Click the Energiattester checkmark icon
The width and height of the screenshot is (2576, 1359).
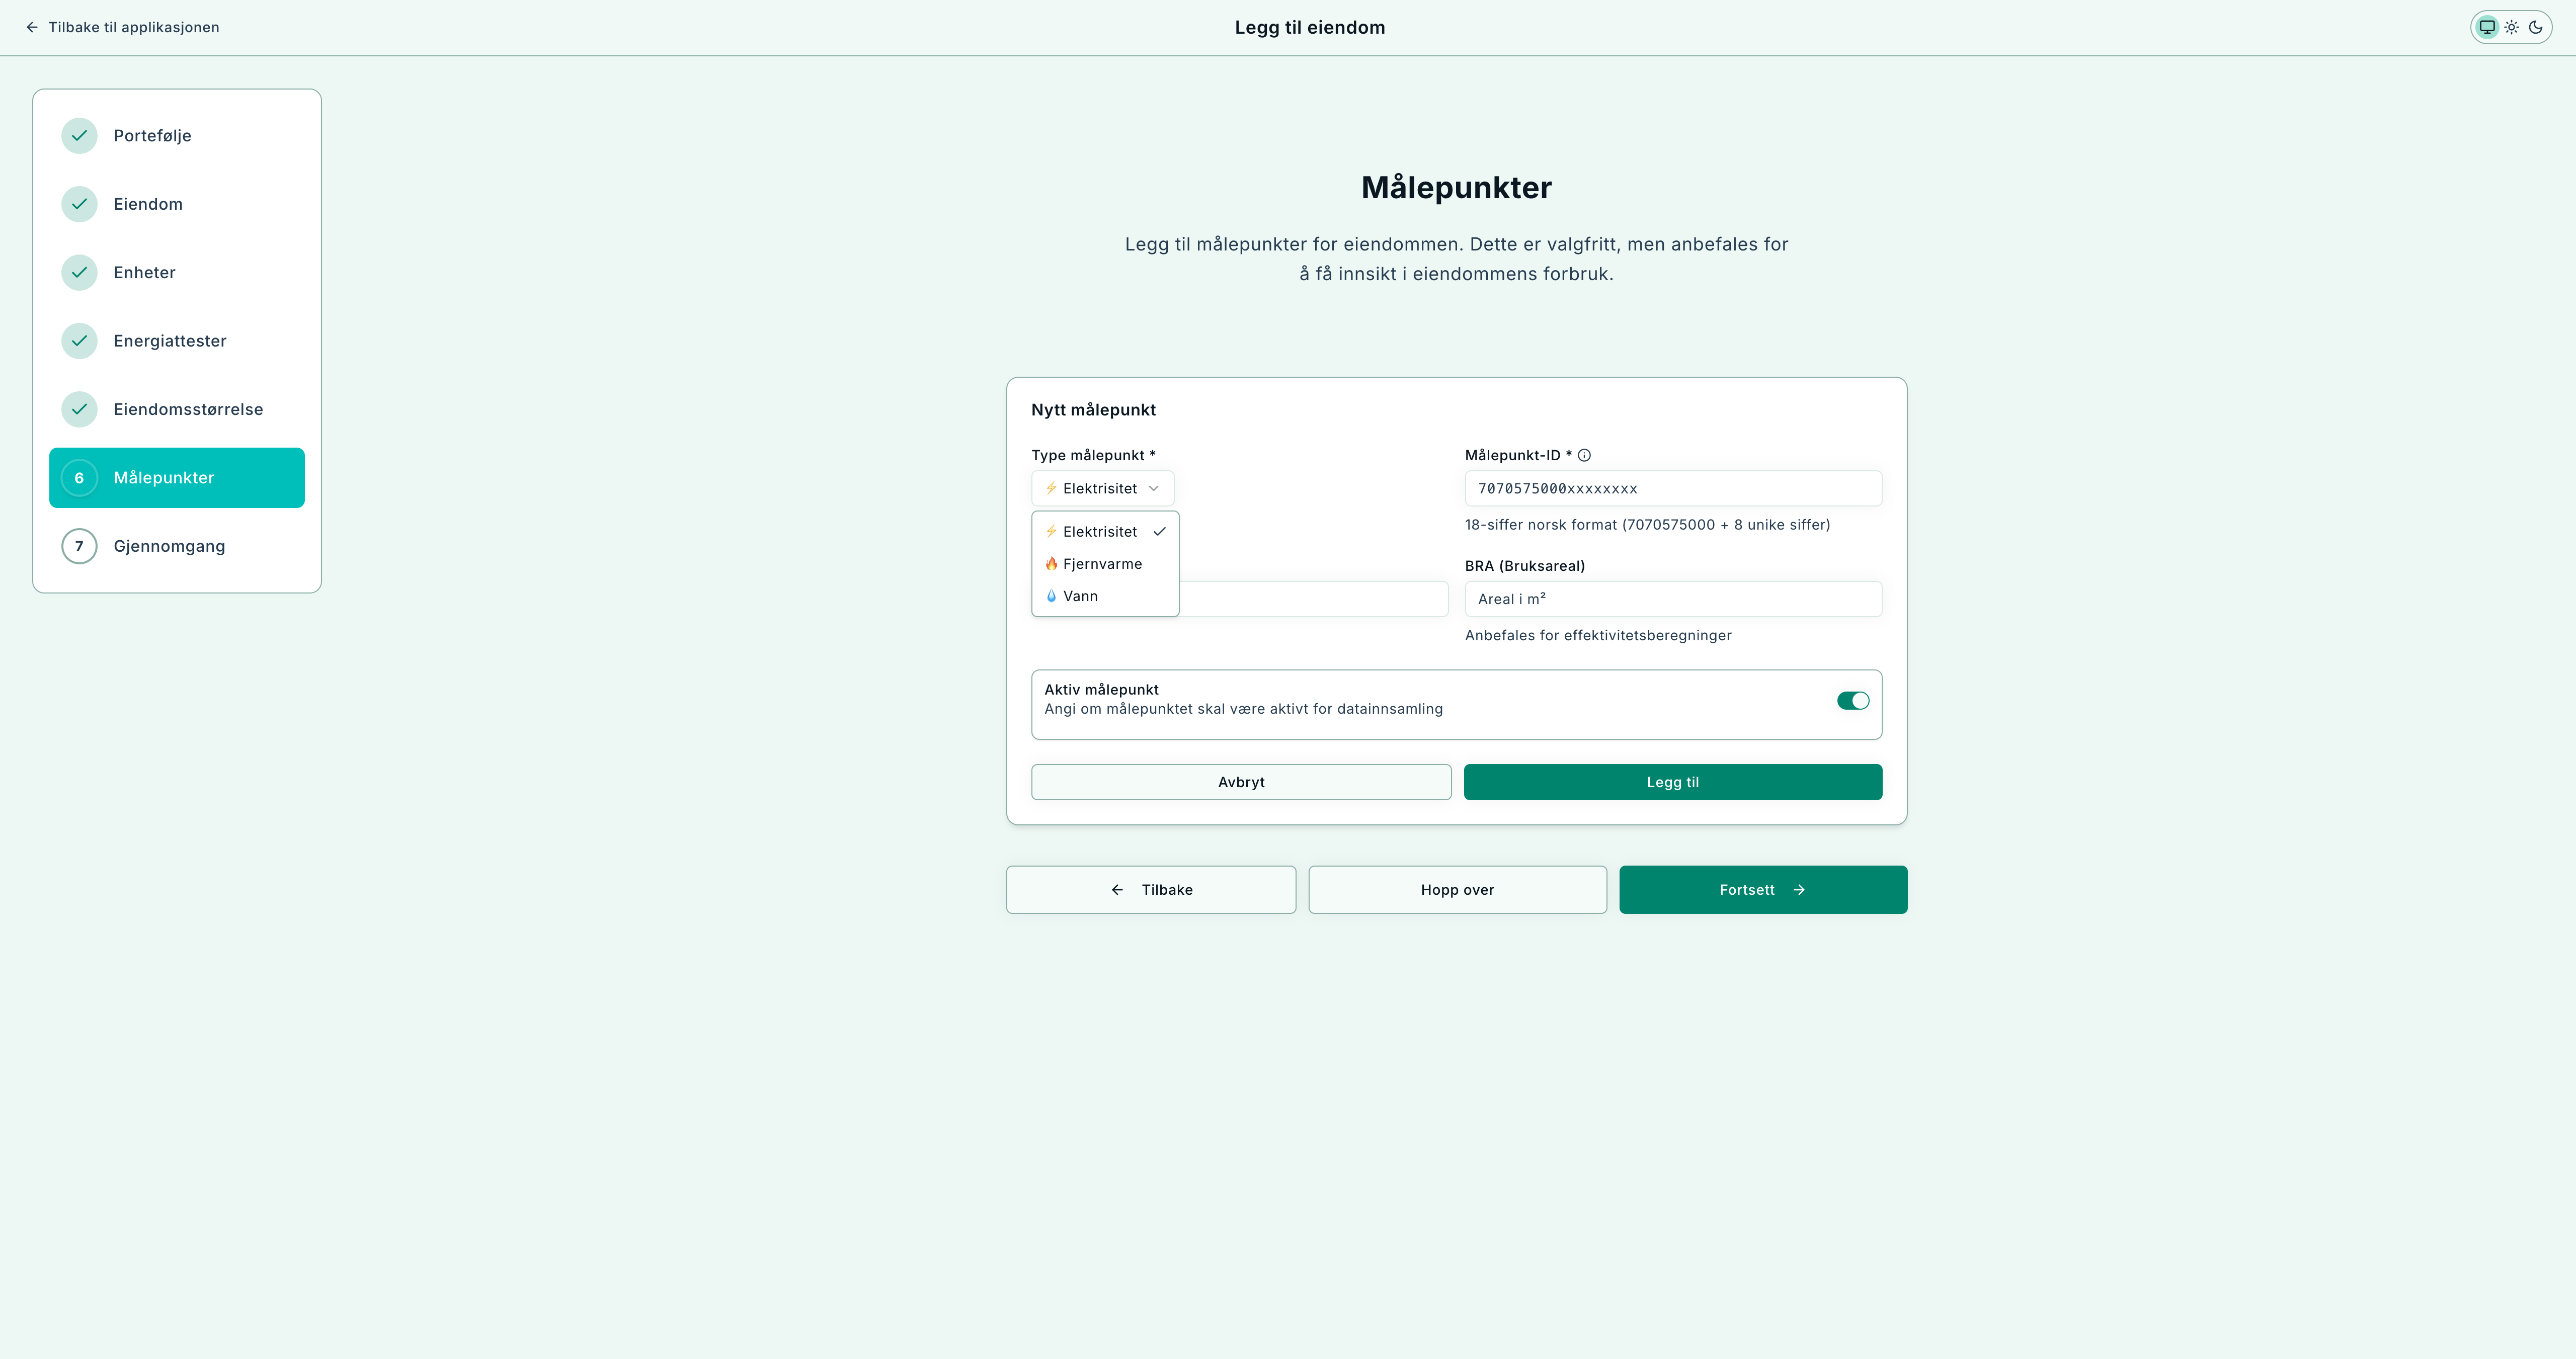79,341
